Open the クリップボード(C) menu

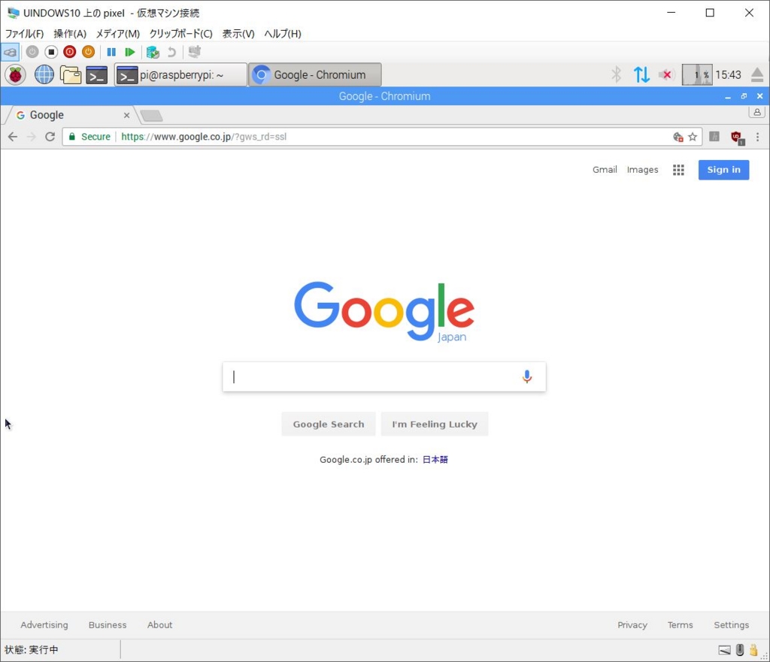click(x=180, y=34)
